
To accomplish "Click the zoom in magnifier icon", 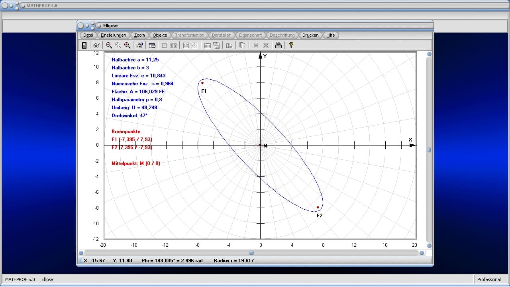I will click(127, 45).
